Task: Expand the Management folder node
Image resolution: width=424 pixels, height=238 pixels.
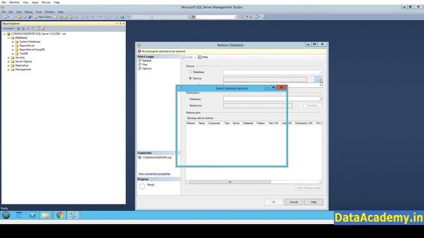Action: pos(9,69)
